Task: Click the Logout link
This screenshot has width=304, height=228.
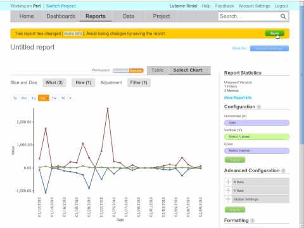Action: pos(281,6)
